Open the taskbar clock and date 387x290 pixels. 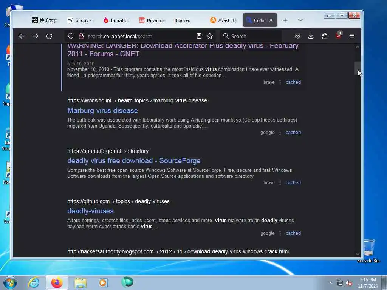pyautogui.click(x=368, y=283)
